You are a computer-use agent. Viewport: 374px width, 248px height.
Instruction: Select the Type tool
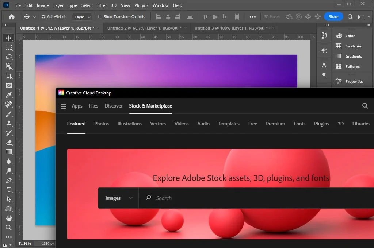coord(9,190)
